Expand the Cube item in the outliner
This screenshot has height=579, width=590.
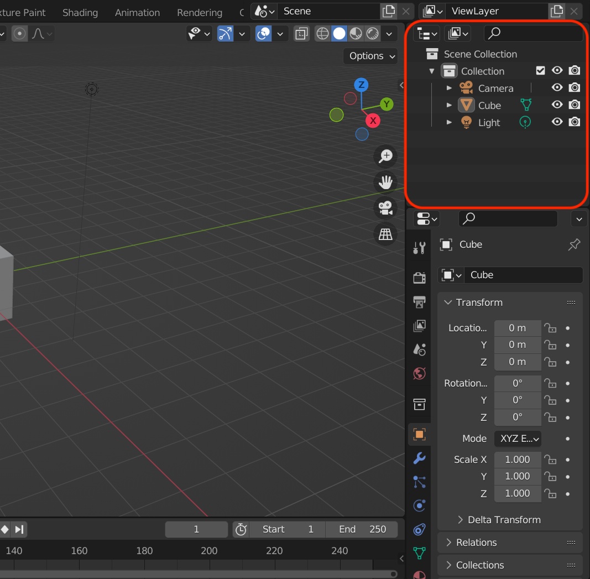tap(449, 105)
